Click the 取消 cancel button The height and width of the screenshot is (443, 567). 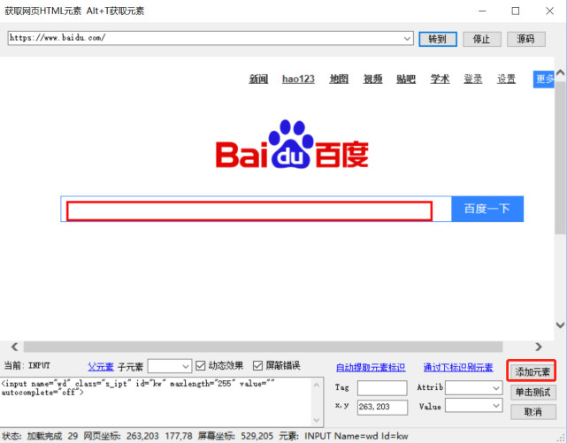pyautogui.click(x=533, y=411)
